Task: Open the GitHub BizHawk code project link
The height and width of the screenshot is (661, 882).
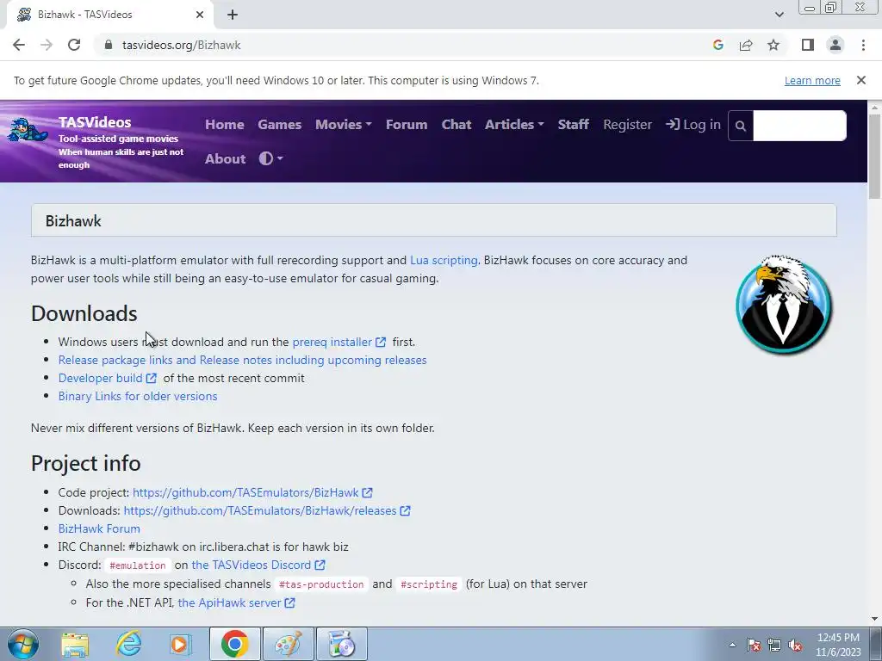Action: [245, 492]
